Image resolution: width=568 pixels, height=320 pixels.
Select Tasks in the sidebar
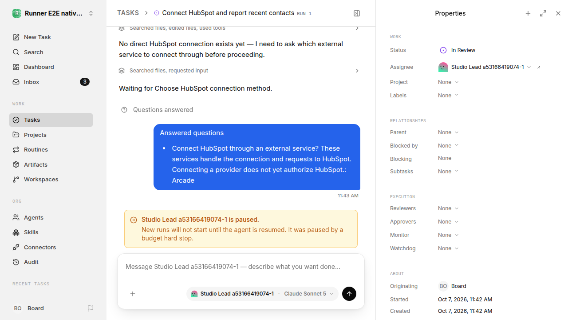point(51,120)
